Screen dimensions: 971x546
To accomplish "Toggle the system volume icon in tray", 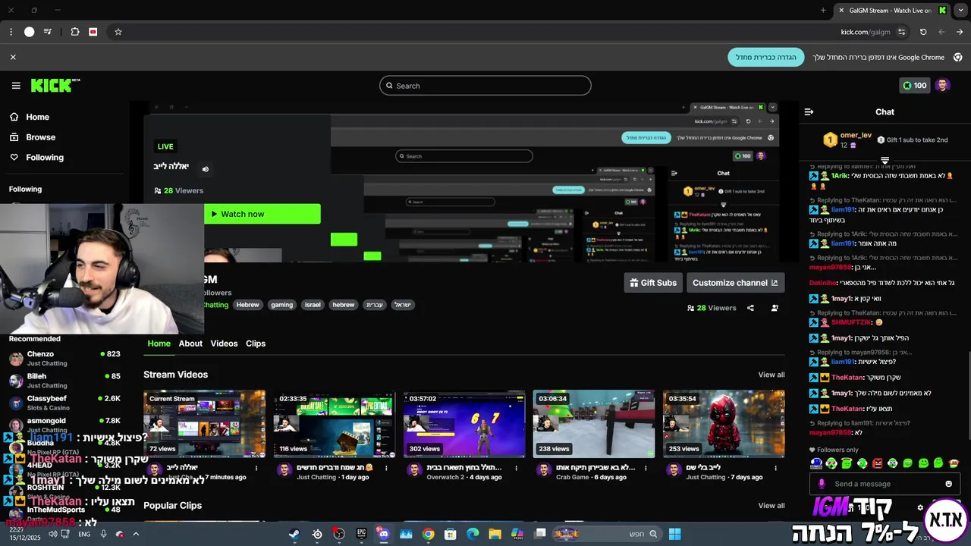I will pos(53,534).
